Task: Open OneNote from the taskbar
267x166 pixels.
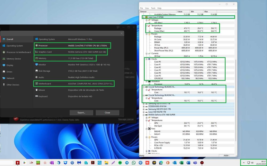Action: click(x=52, y=163)
